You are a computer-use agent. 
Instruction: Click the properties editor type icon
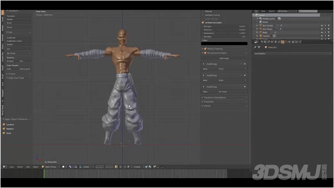point(255,42)
